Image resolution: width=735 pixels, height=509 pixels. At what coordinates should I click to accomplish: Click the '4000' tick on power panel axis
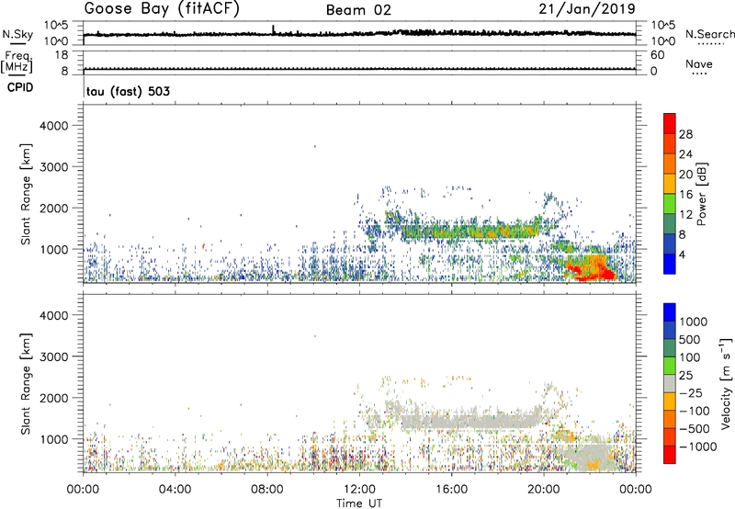tap(54, 126)
